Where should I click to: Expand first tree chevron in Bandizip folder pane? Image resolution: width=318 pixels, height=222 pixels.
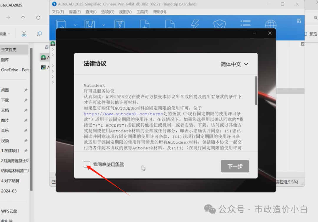tap(53, 49)
